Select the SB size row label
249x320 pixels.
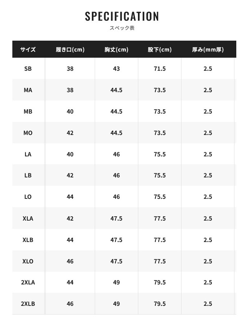pos(28,69)
